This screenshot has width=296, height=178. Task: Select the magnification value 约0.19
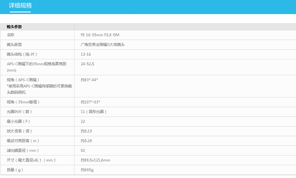pyautogui.click(x=86, y=131)
